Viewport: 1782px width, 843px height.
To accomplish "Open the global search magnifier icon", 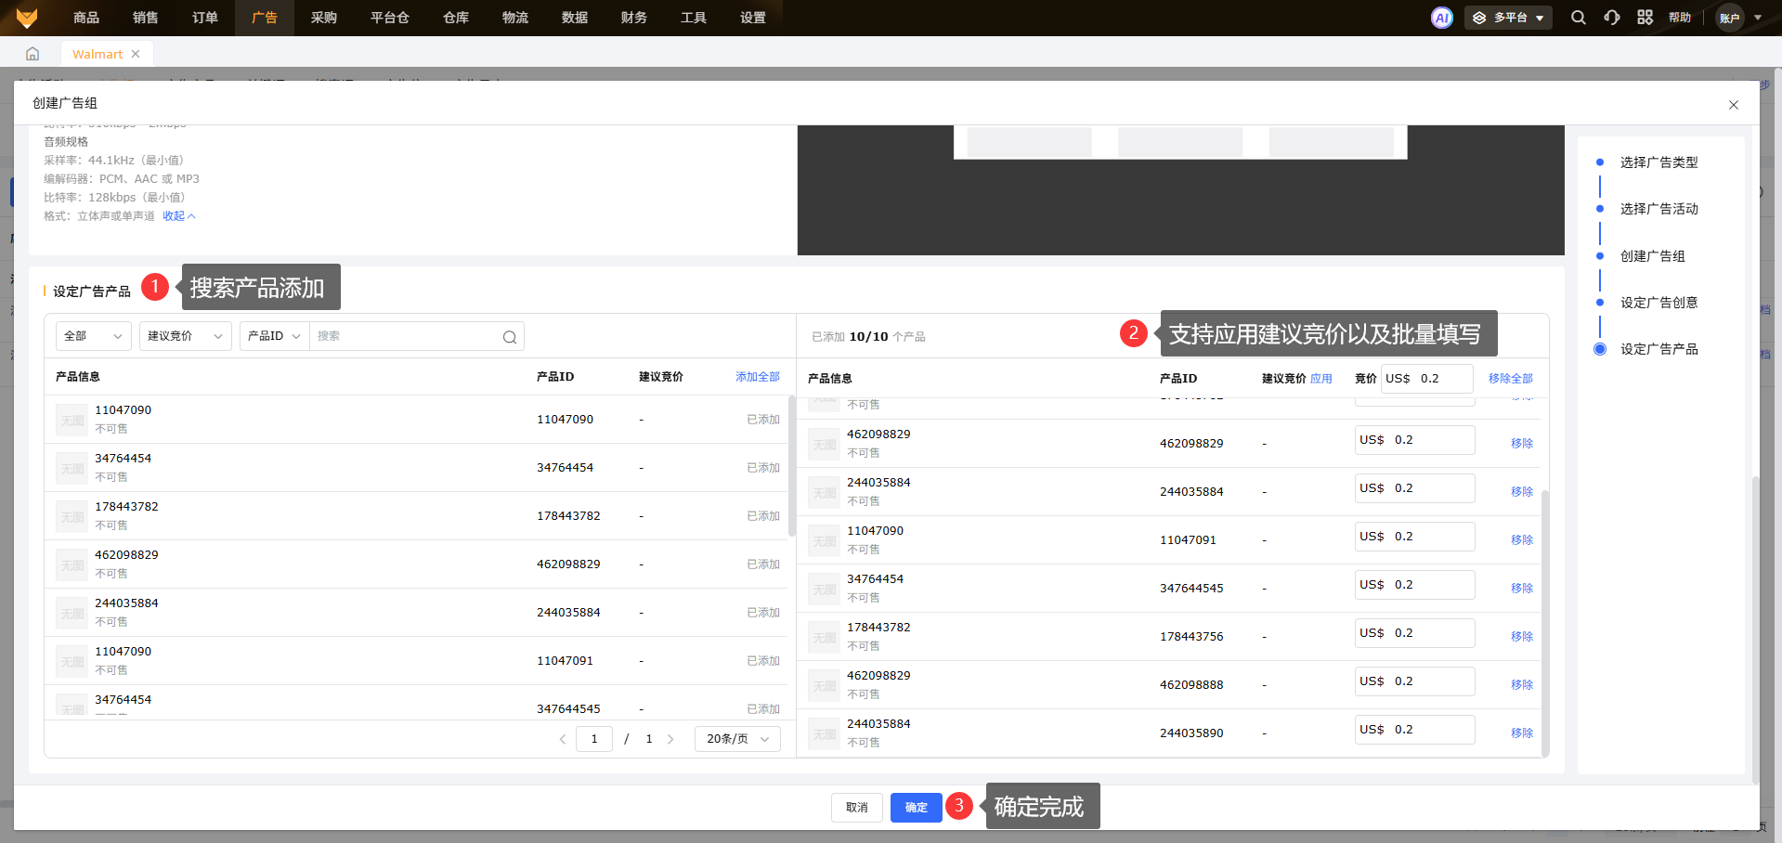I will coord(1578,18).
